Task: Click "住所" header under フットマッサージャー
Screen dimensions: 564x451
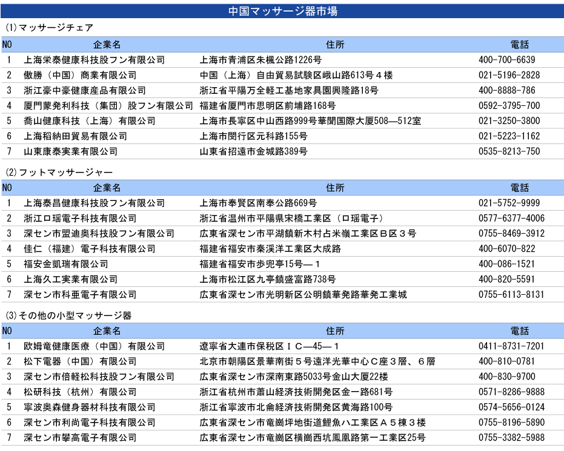Action: point(335,188)
